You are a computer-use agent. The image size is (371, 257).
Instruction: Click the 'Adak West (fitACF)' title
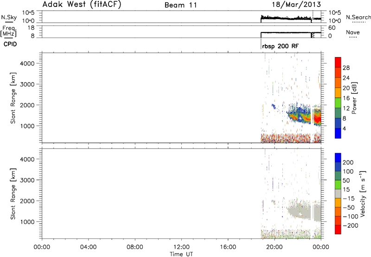coord(82,5)
